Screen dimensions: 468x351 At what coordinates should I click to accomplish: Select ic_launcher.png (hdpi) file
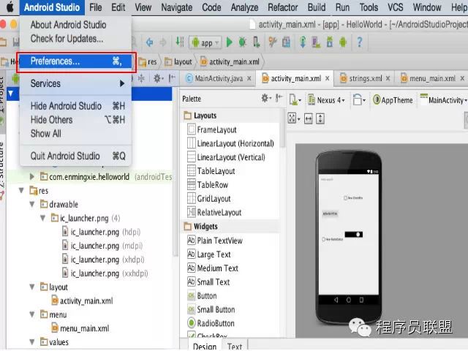click(101, 232)
